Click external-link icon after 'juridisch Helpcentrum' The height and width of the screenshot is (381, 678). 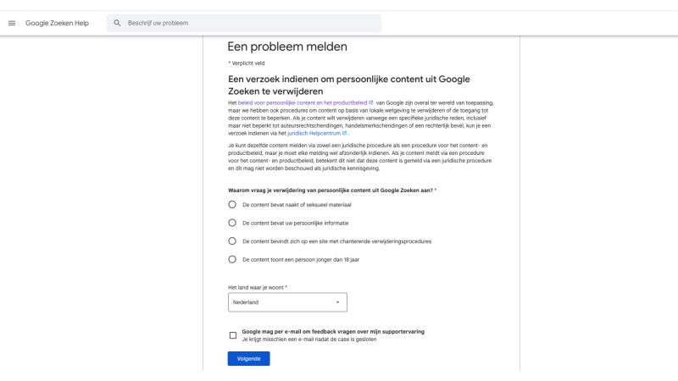(345, 134)
